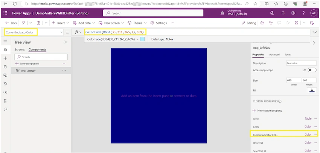The height and width of the screenshot is (153, 320).
Task: Open the comments icon
Action: (279, 23)
